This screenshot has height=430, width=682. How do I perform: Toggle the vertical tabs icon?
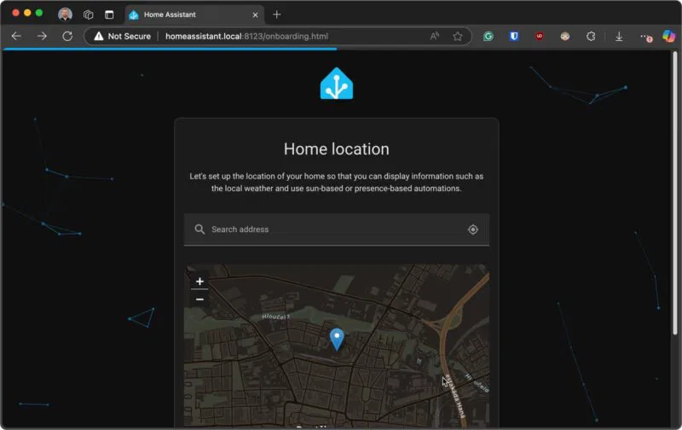pyautogui.click(x=109, y=15)
